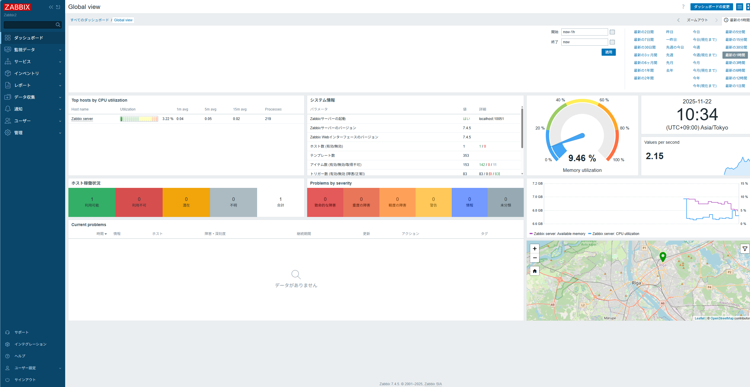Click the help question mark icon
Screen dimensions: 750x387
tap(683, 7)
